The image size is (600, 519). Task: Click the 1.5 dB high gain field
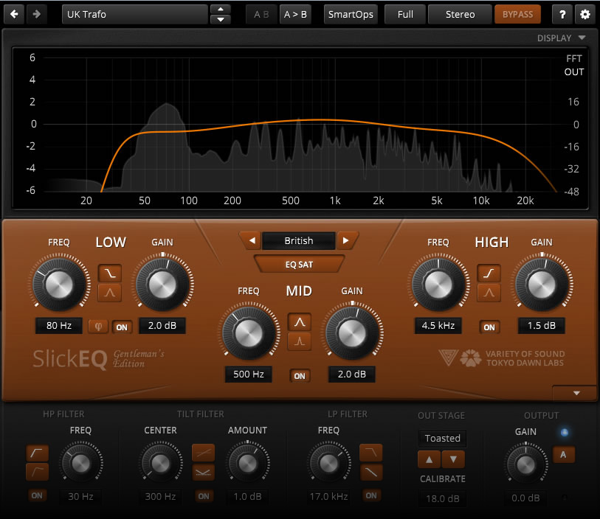542,326
